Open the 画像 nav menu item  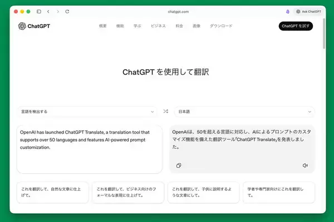[197, 26]
